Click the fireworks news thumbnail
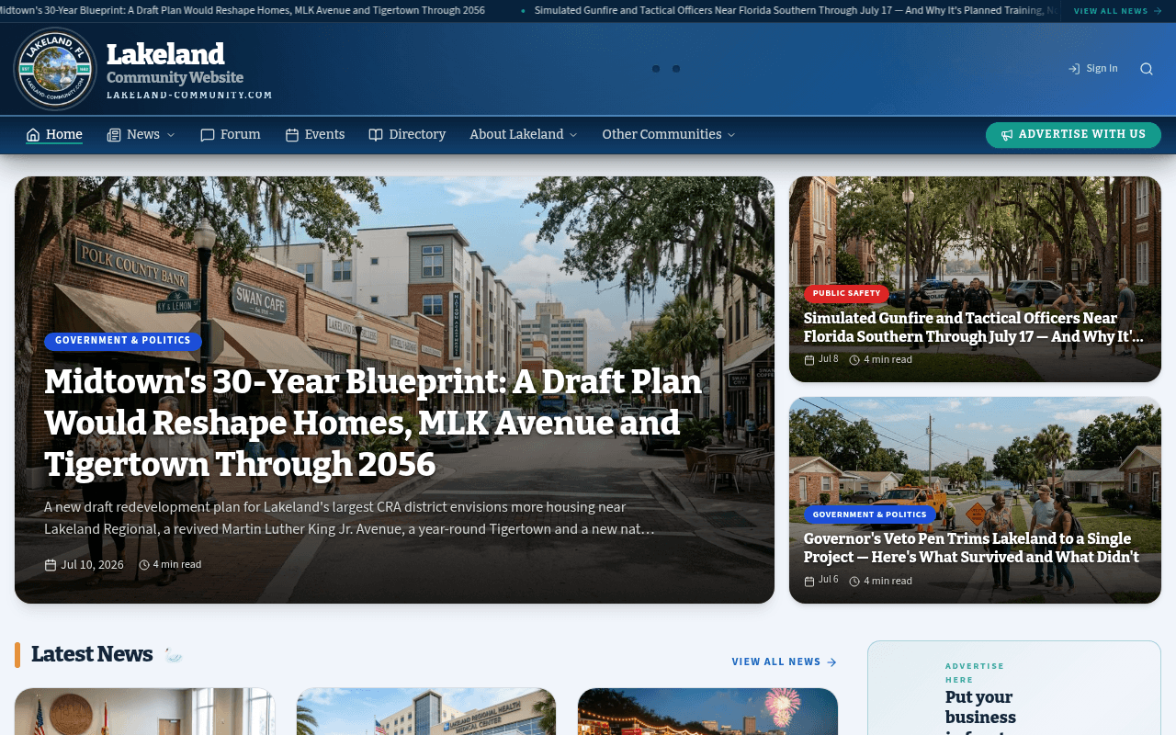1176x735 pixels. (x=707, y=712)
